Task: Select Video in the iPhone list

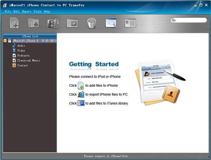Action: pos(21,51)
